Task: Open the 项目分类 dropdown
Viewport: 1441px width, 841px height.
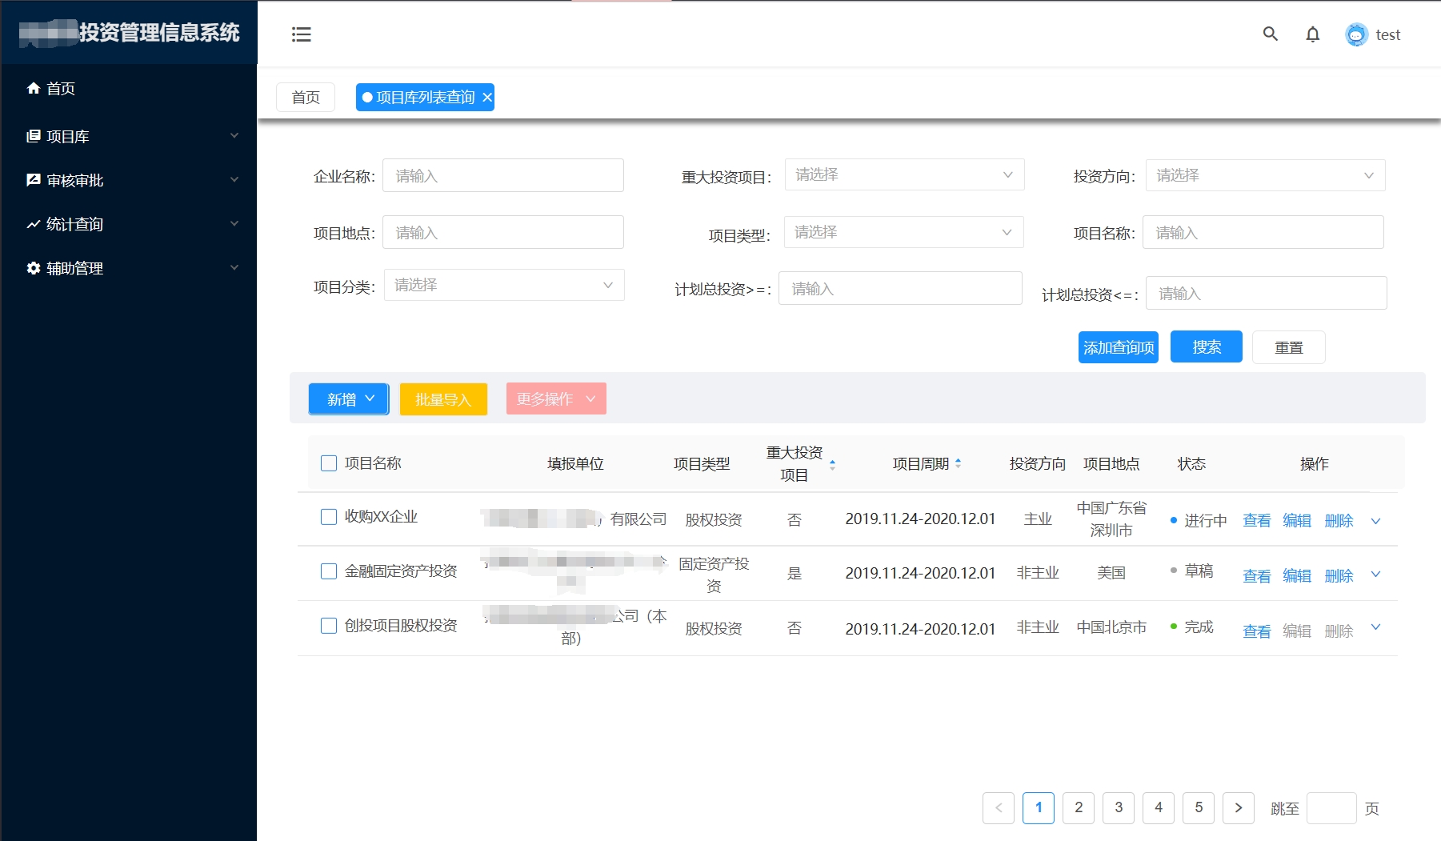Action: [x=504, y=285]
